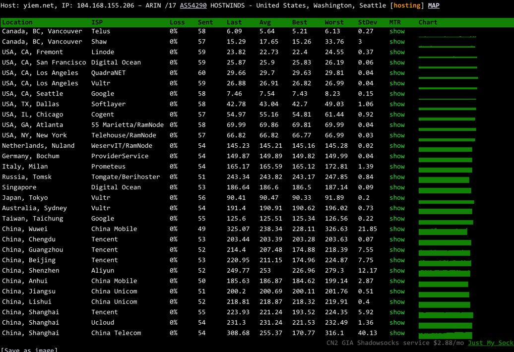Show MTR for Dallas Softlayer row

(397, 104)
